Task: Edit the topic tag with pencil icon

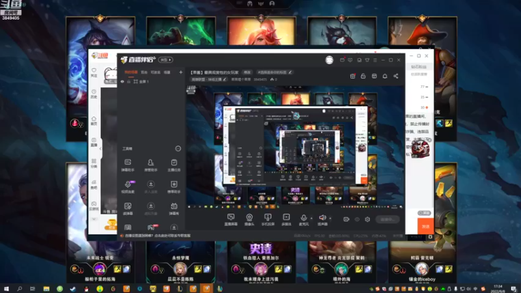Action: [x=290, y=72]
